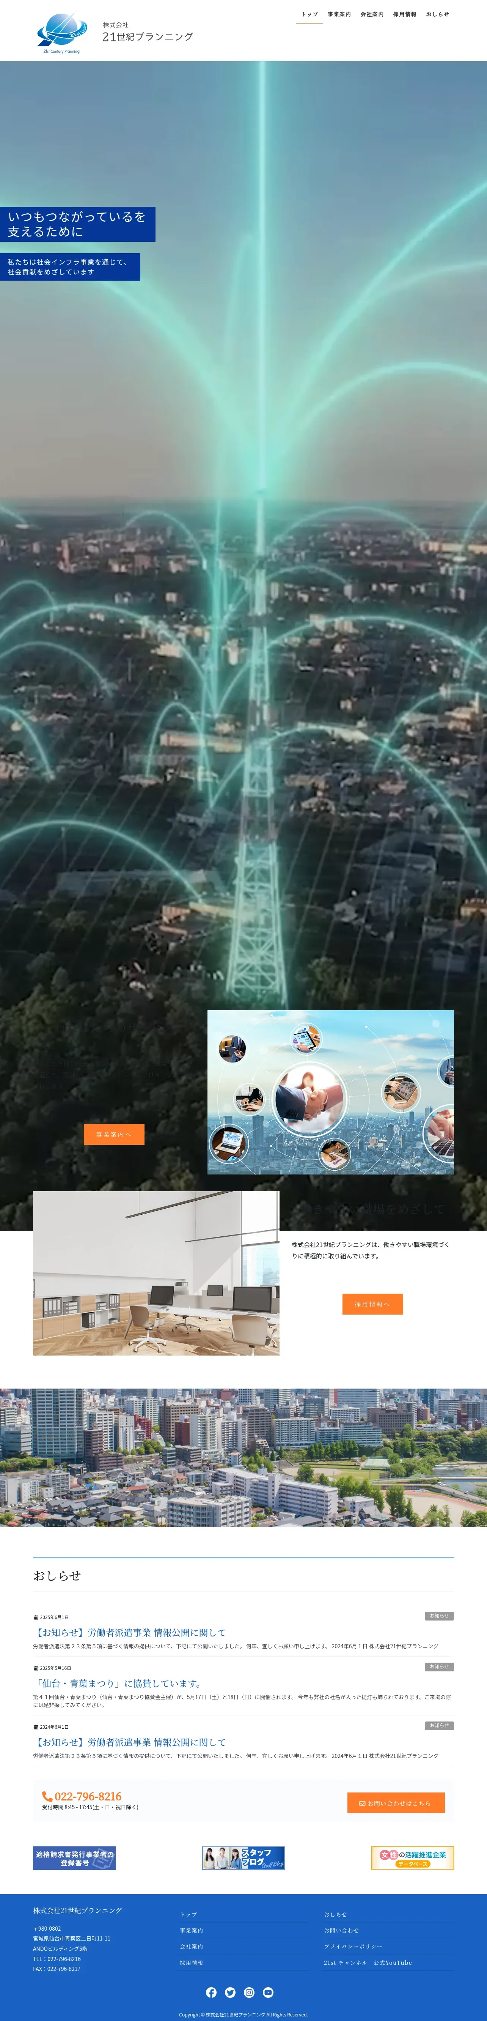Click お知らせ tag on the 2025年5月16日 post
The image size is (487, 2021).
(439, 1667)
